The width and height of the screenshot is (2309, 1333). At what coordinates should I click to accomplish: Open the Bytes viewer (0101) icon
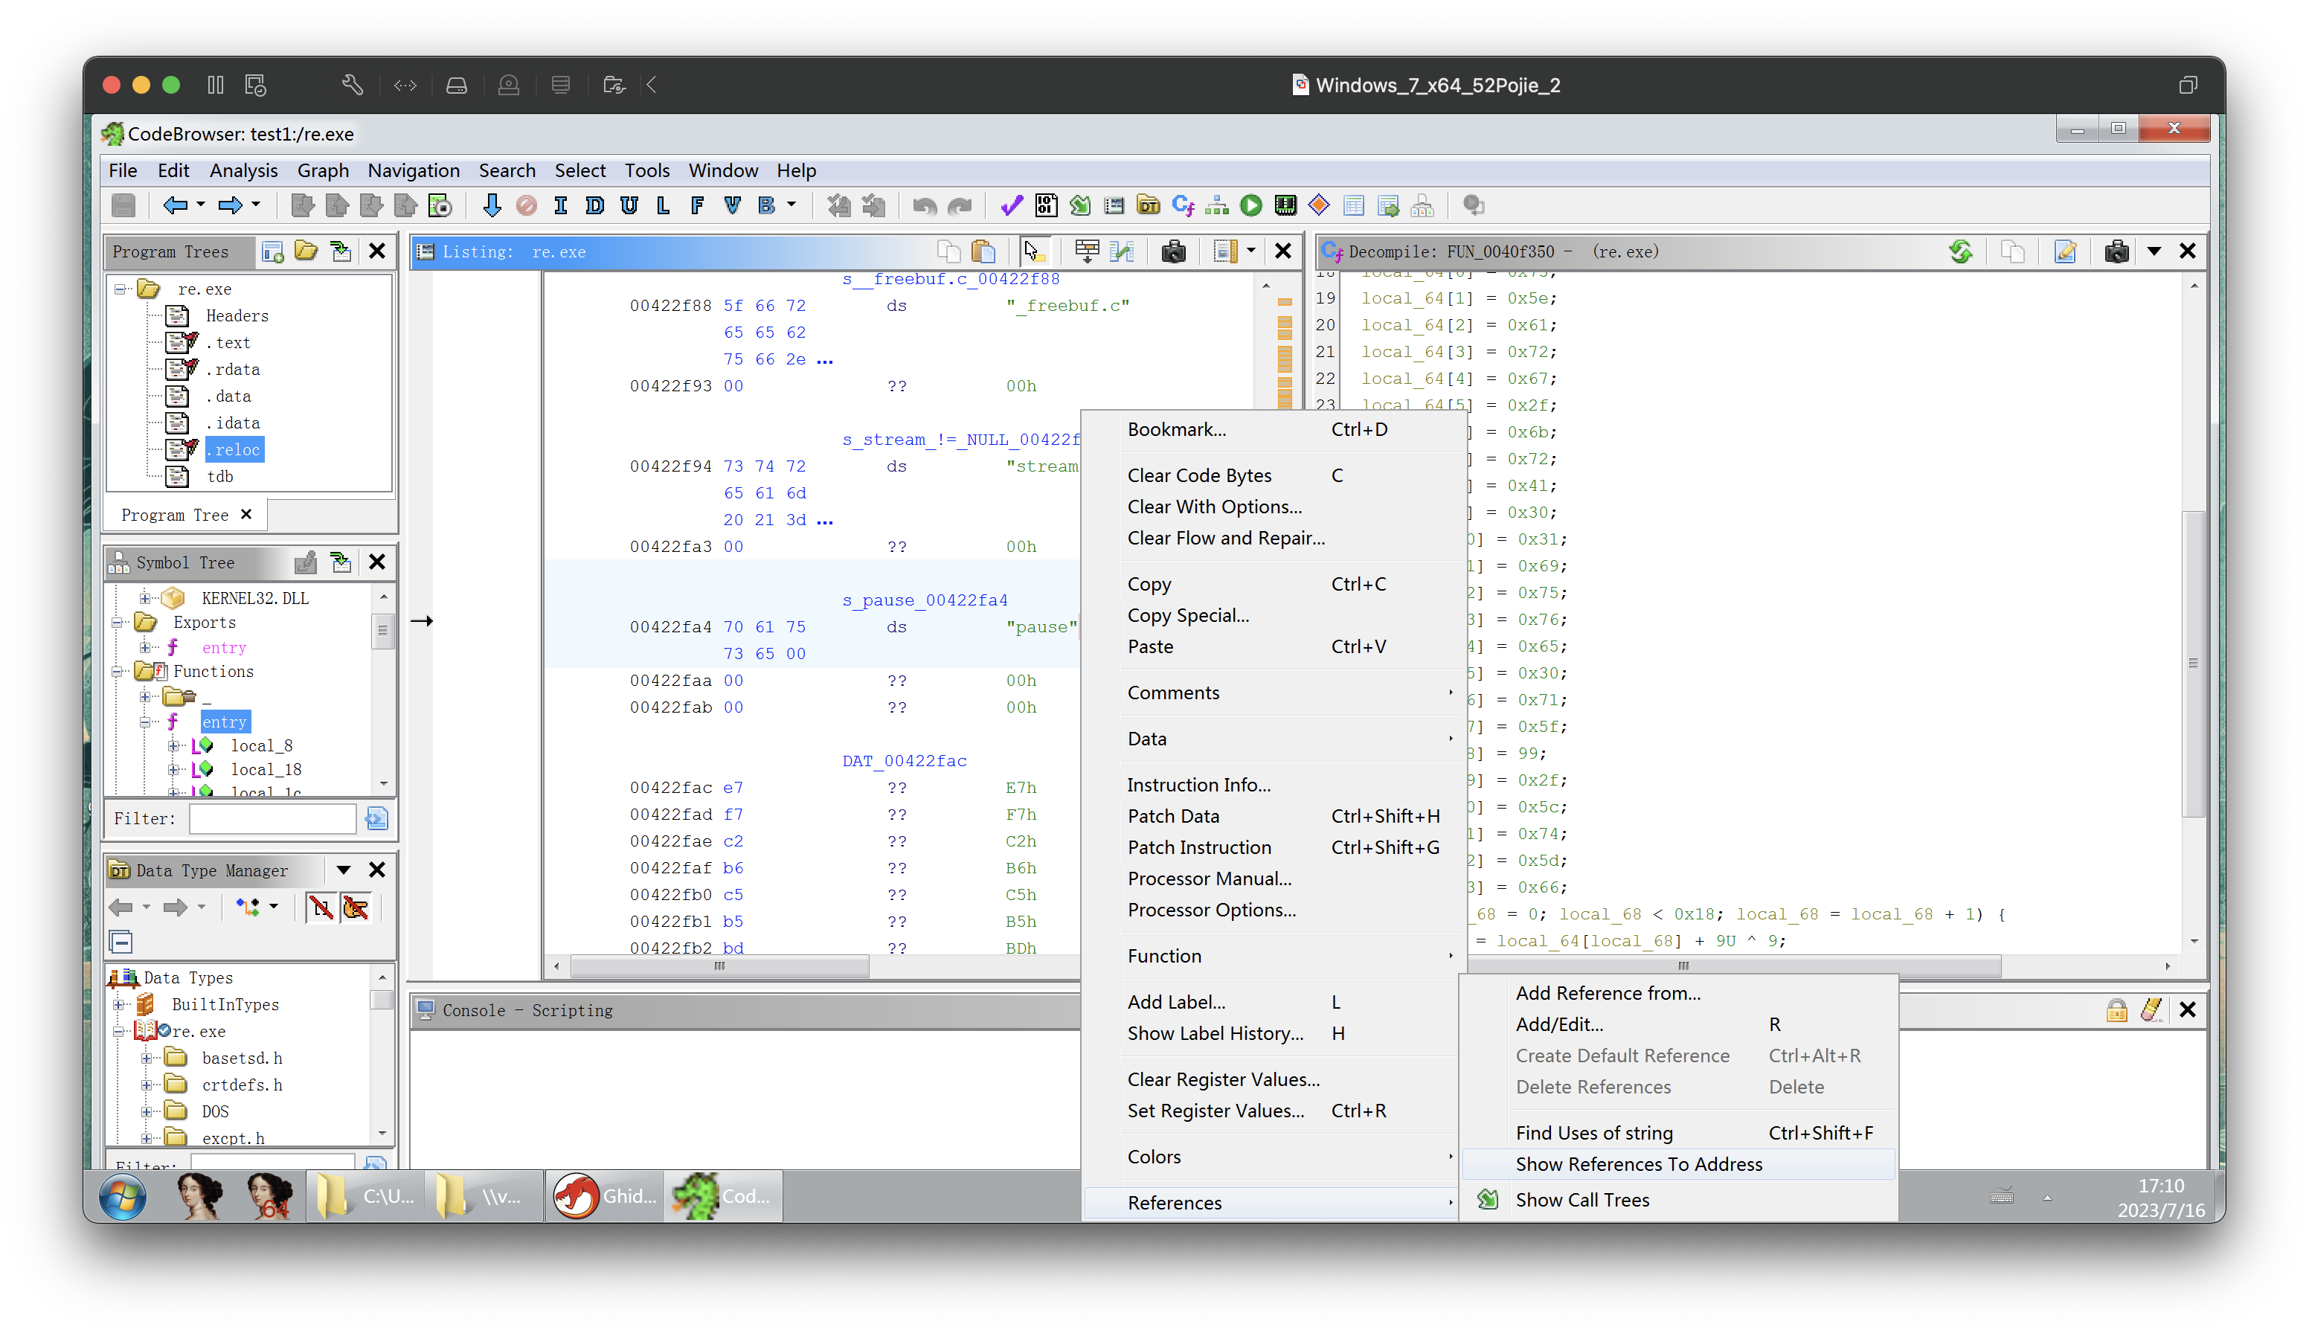(x=1046, y=206)
